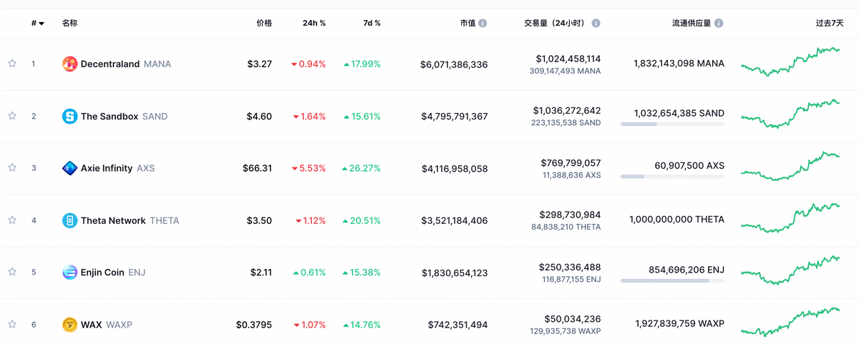The image size is (859, 344).
Task: Click Enjin Coin 24h volume $250,336,488
Action: [571, 267]
